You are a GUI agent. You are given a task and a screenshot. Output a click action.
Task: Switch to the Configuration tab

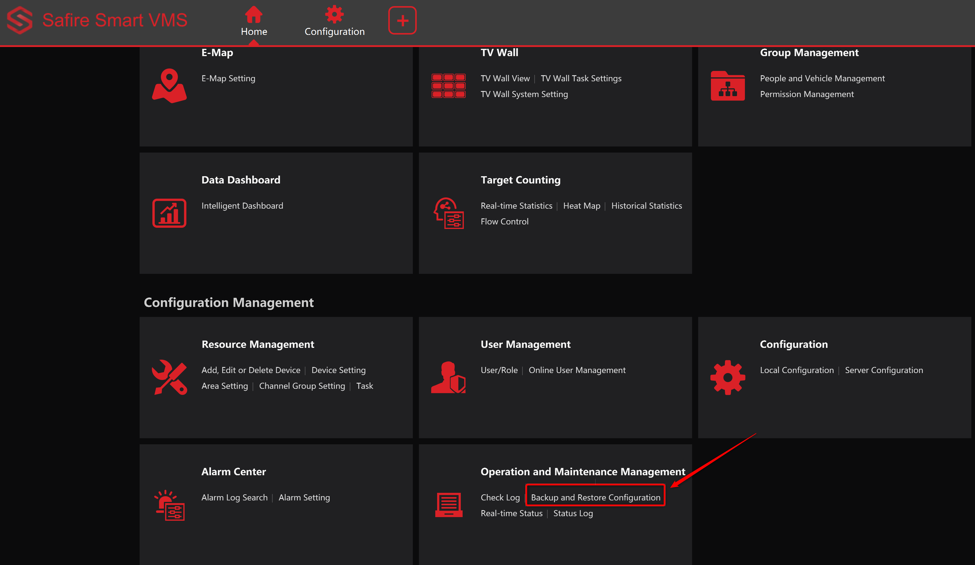pos(334,21)
